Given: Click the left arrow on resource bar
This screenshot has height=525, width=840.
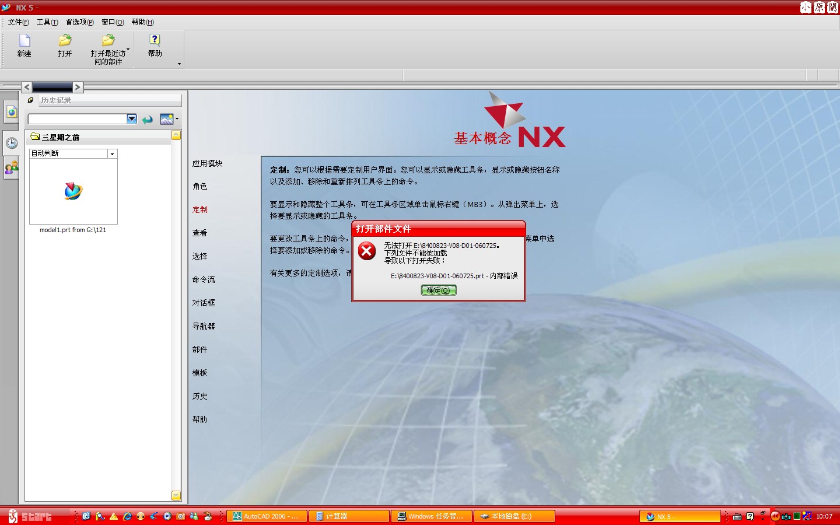Looking at the screenshot, I should (27, 87).
